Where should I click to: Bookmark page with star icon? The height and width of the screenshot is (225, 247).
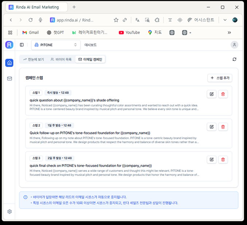point(116,20)
